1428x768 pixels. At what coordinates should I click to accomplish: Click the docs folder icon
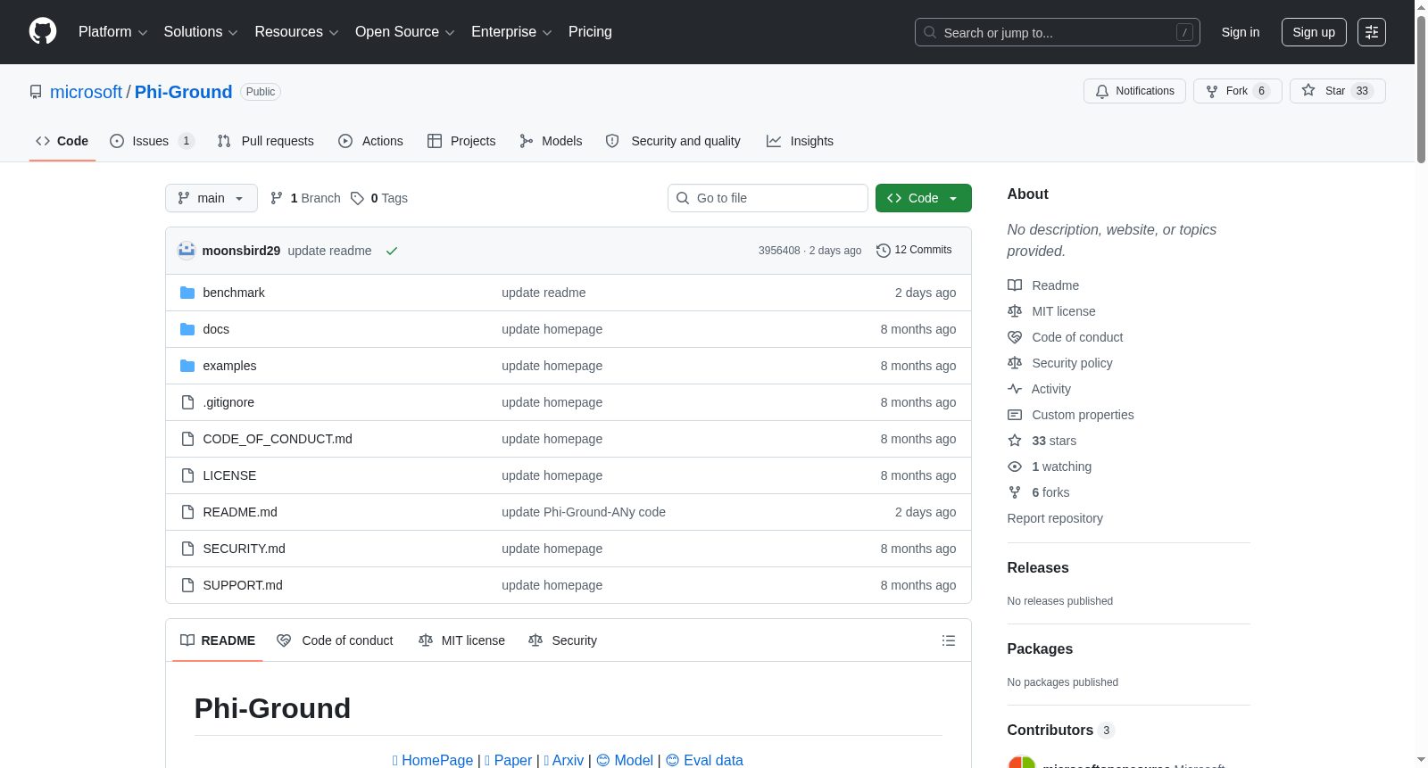187,329
